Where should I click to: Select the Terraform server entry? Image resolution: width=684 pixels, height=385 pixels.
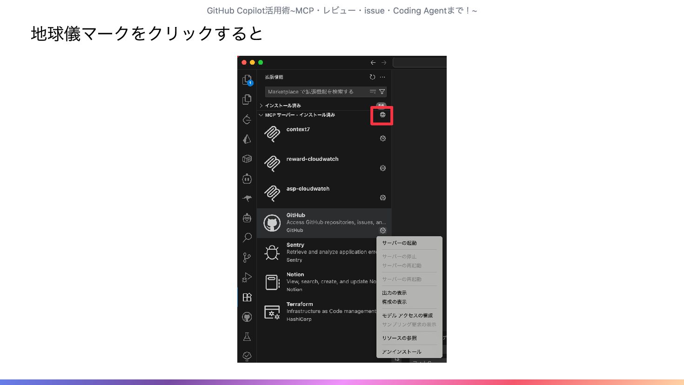click(x=317, y=312)
